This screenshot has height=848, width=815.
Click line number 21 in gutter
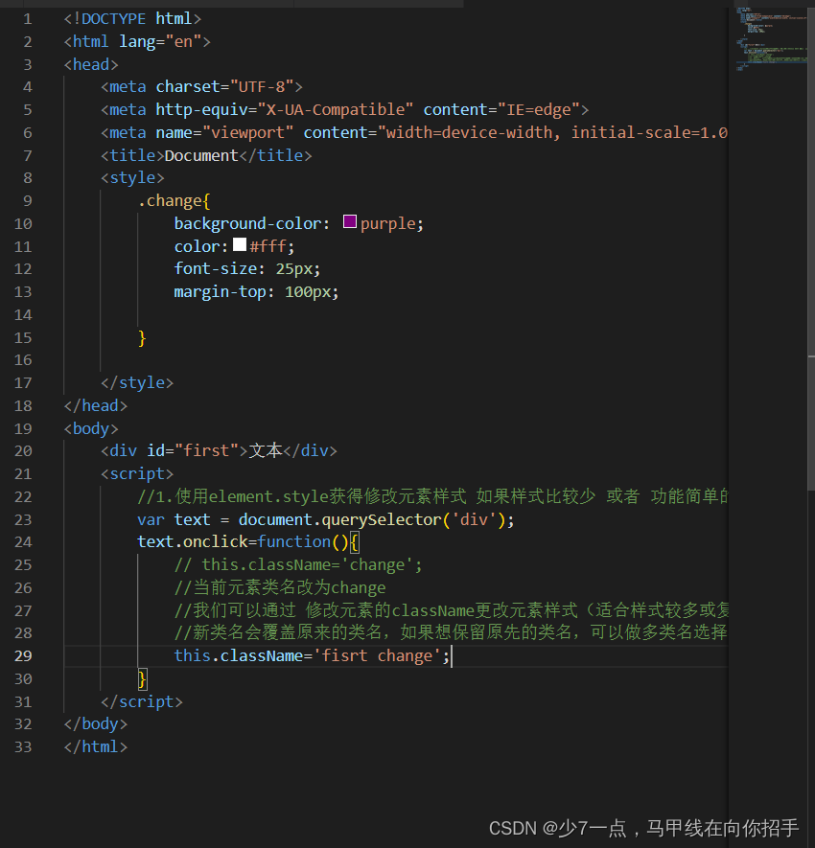point(23,474)
